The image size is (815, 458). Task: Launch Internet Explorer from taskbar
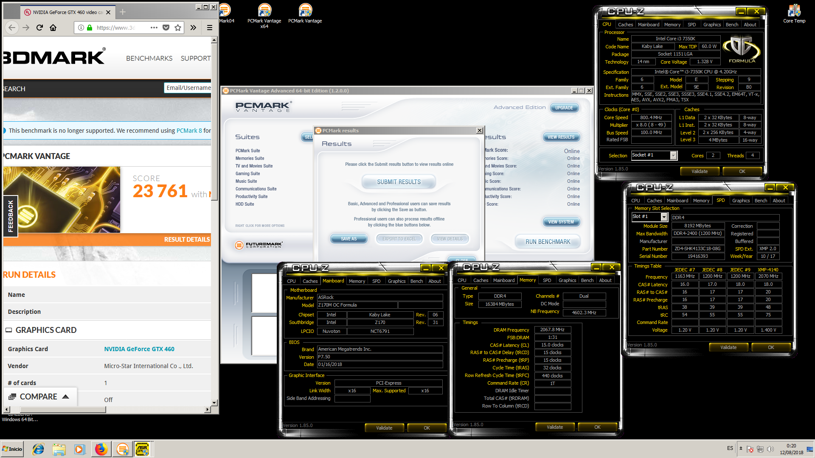(38, 449)
